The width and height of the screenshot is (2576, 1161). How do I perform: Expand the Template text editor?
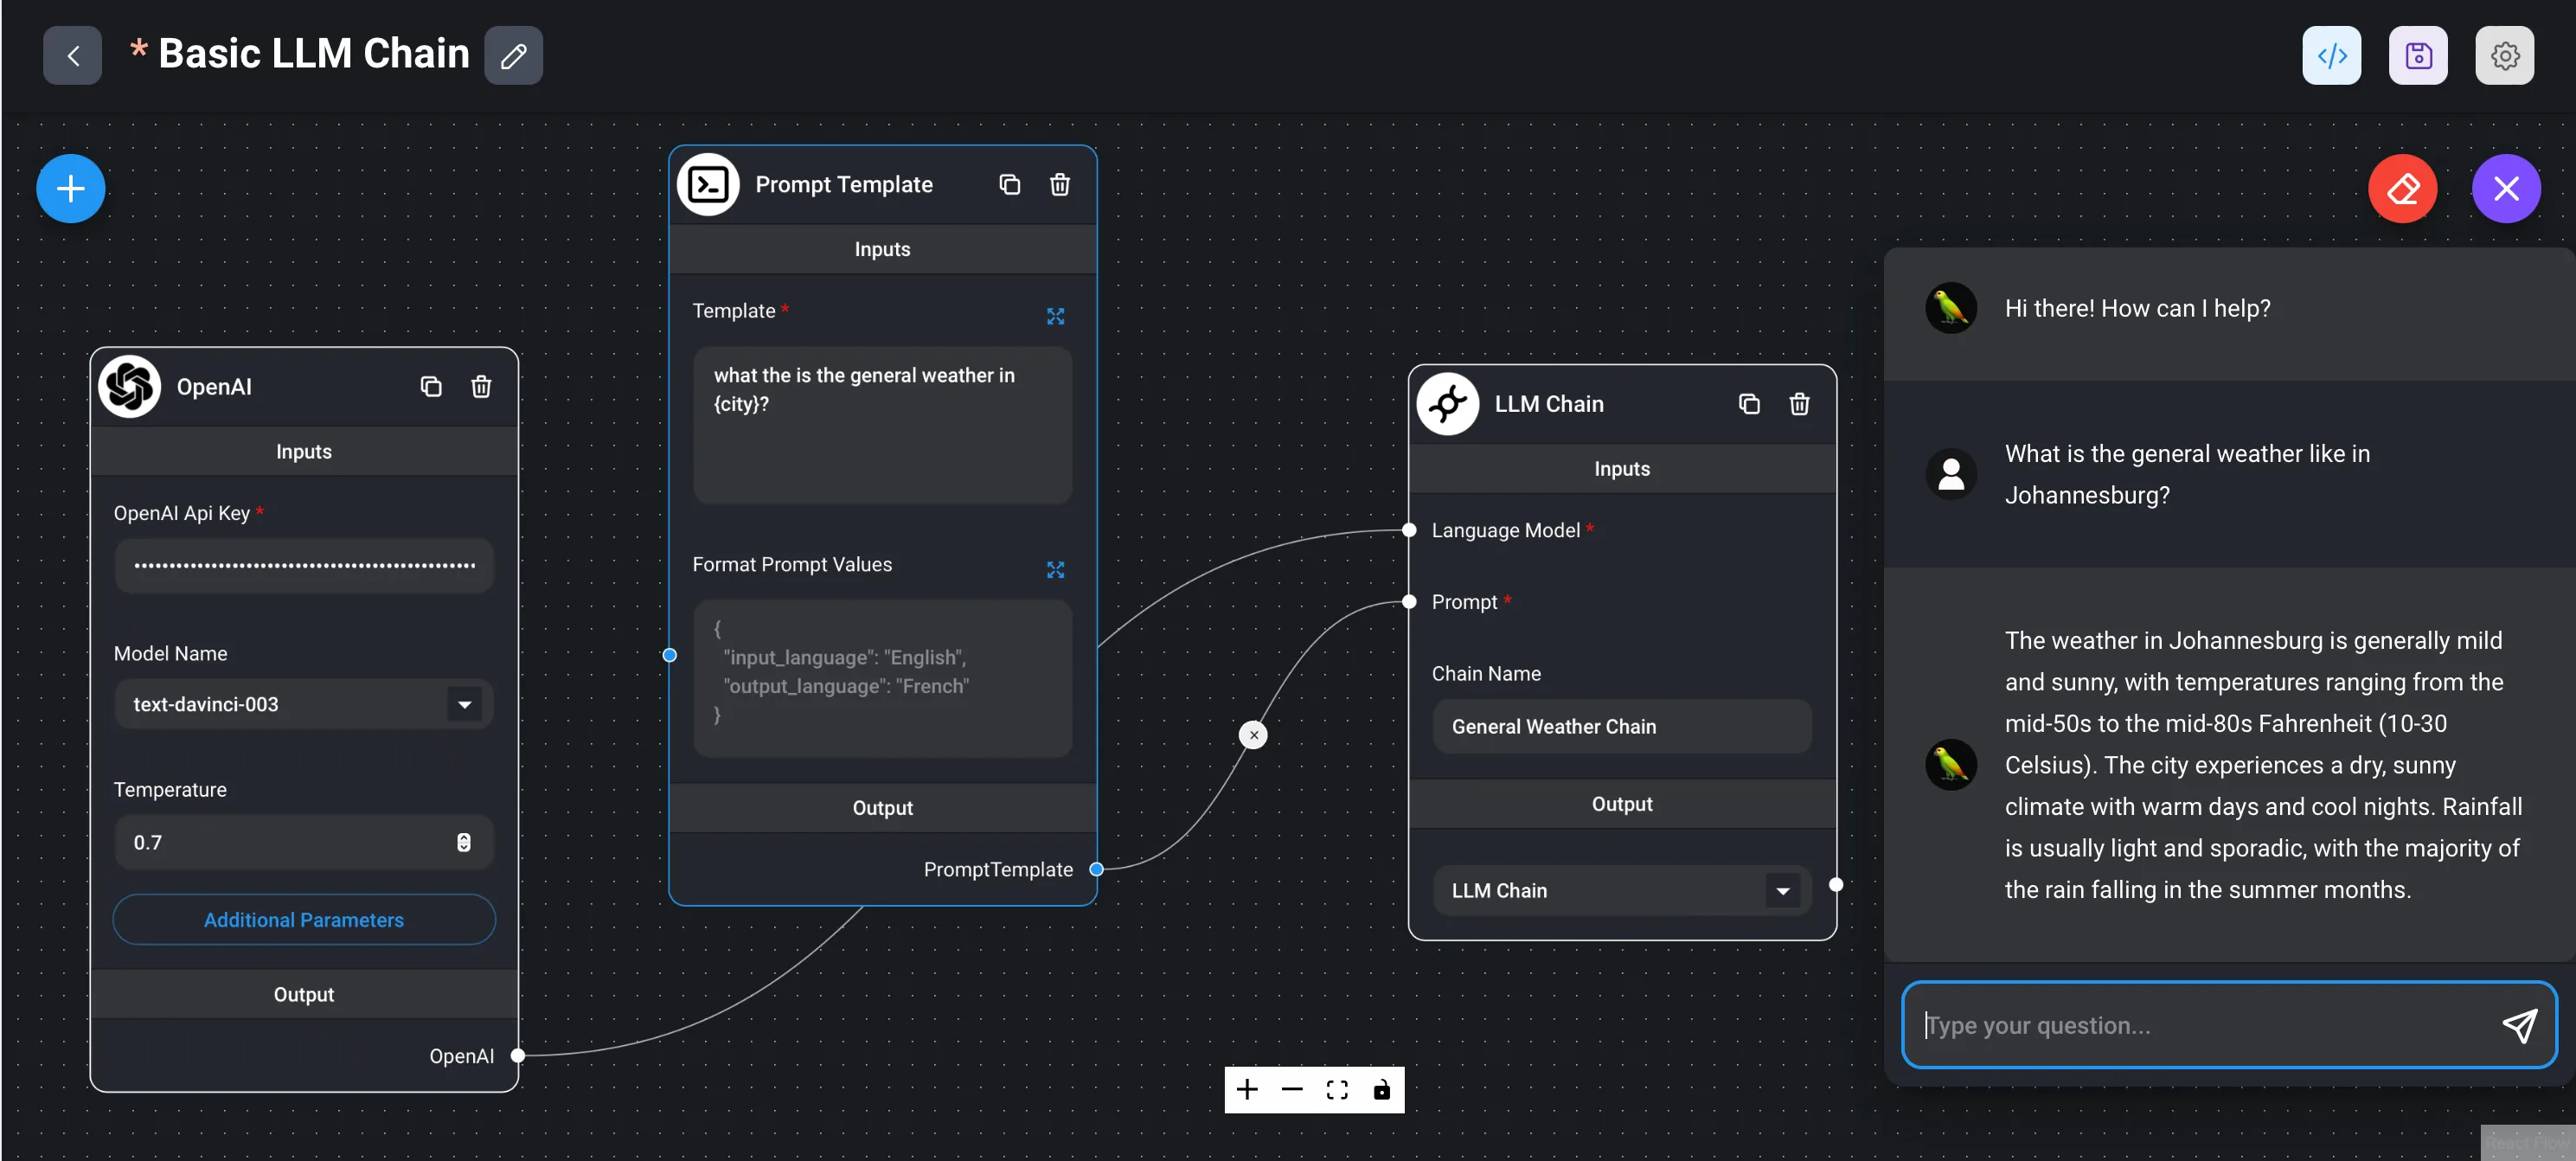click(x=1055, y=316)
